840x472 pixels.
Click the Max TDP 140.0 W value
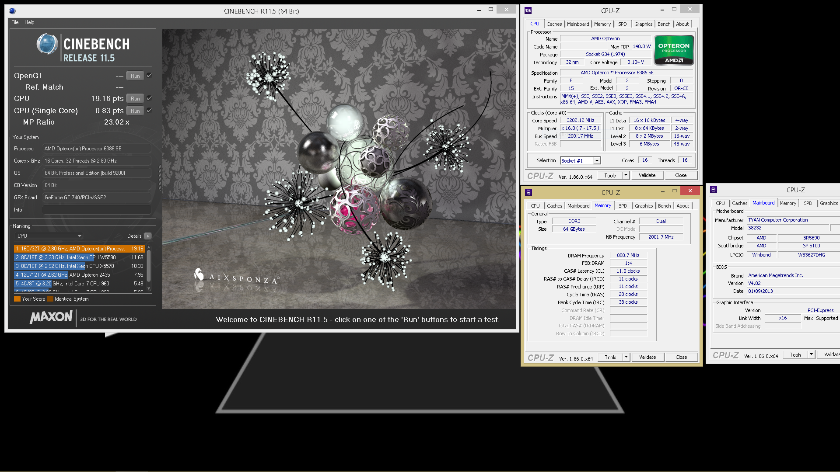click(641, 46)
